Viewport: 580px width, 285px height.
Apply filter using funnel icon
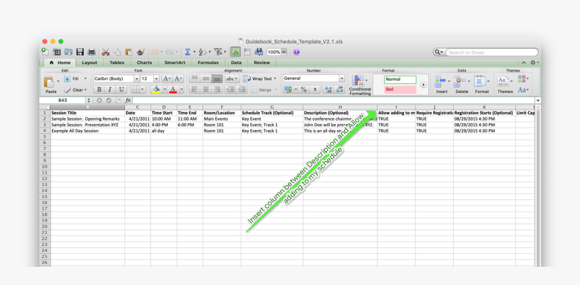click(x=219, y=52)
